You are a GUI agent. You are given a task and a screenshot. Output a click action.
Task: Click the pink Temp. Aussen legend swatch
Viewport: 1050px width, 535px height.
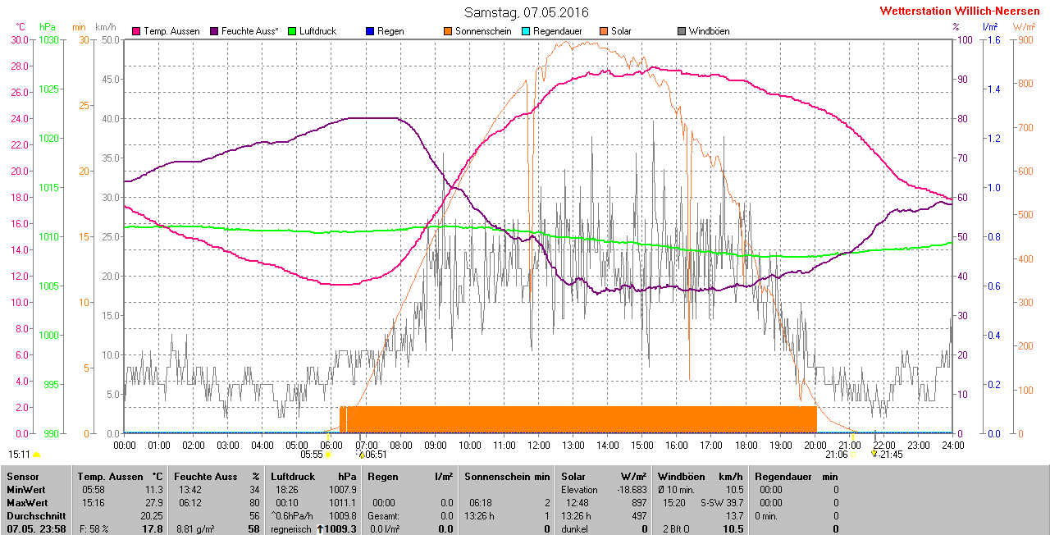136,31
